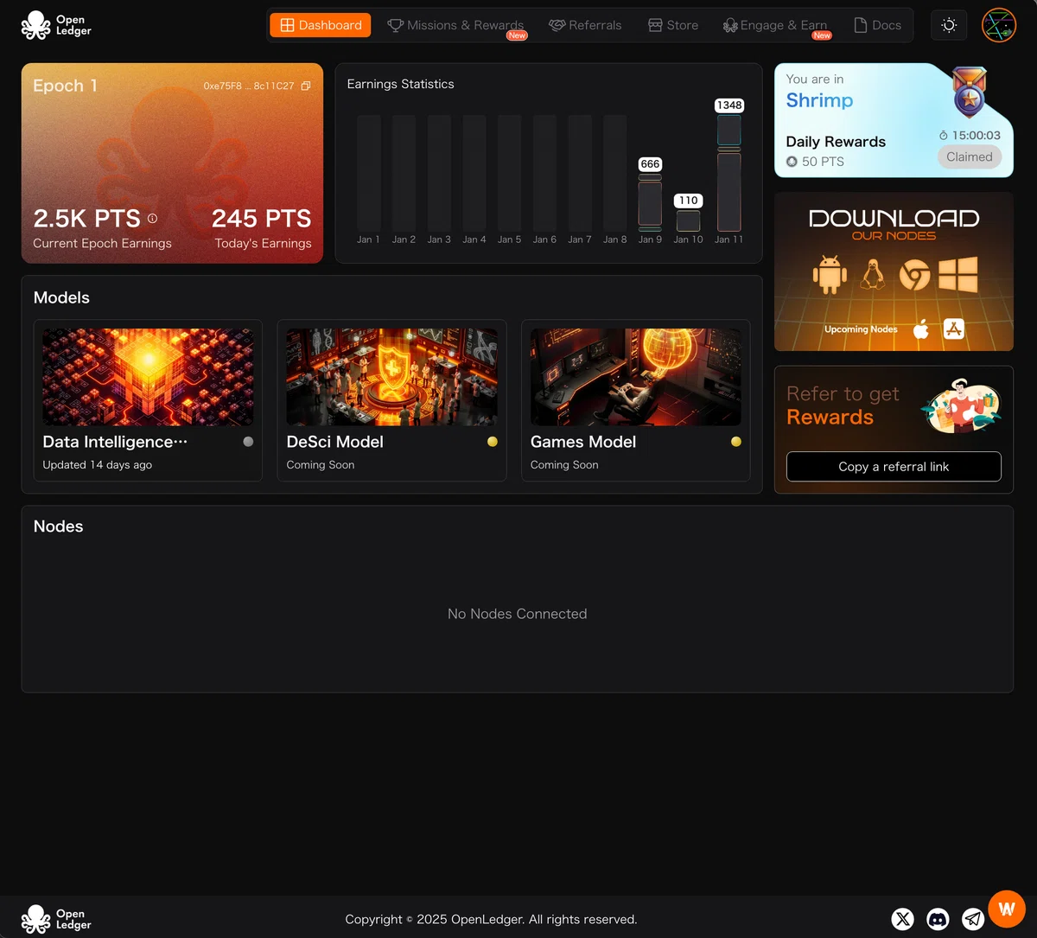This screenshot has height=938, width=1037.
Task: Open the X (Twitter) footer link
Action: (903, 919)
